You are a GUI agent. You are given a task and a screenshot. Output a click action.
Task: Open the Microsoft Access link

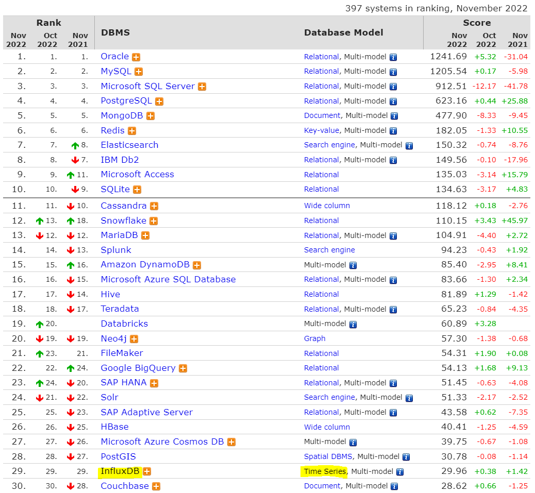coord(138,174)
